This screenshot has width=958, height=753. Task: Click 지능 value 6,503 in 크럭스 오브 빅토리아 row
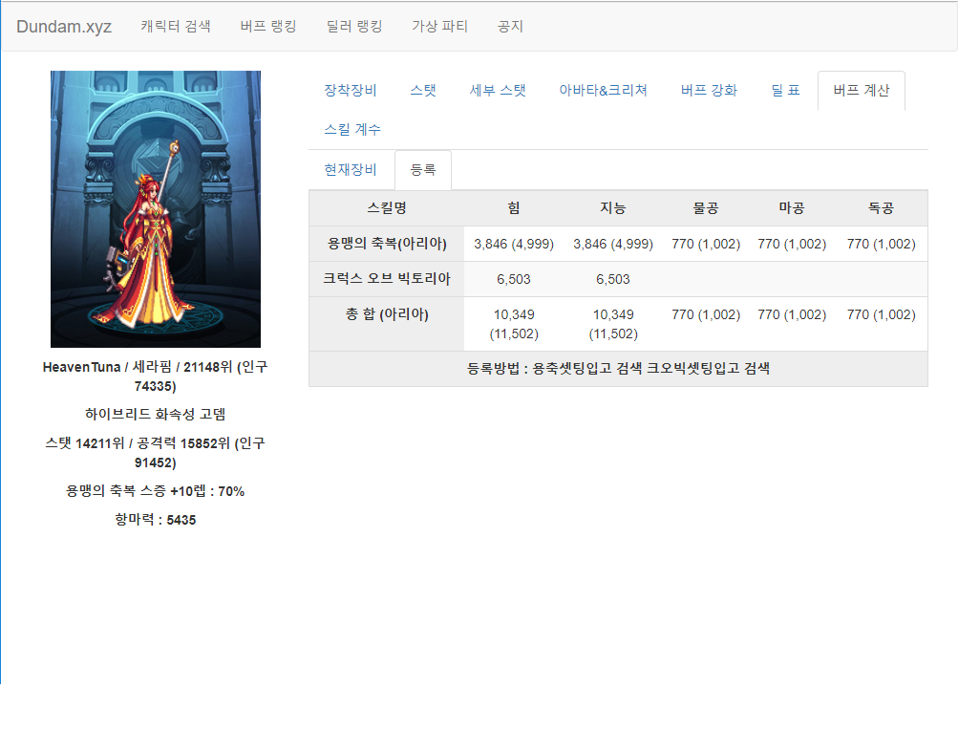613,279
